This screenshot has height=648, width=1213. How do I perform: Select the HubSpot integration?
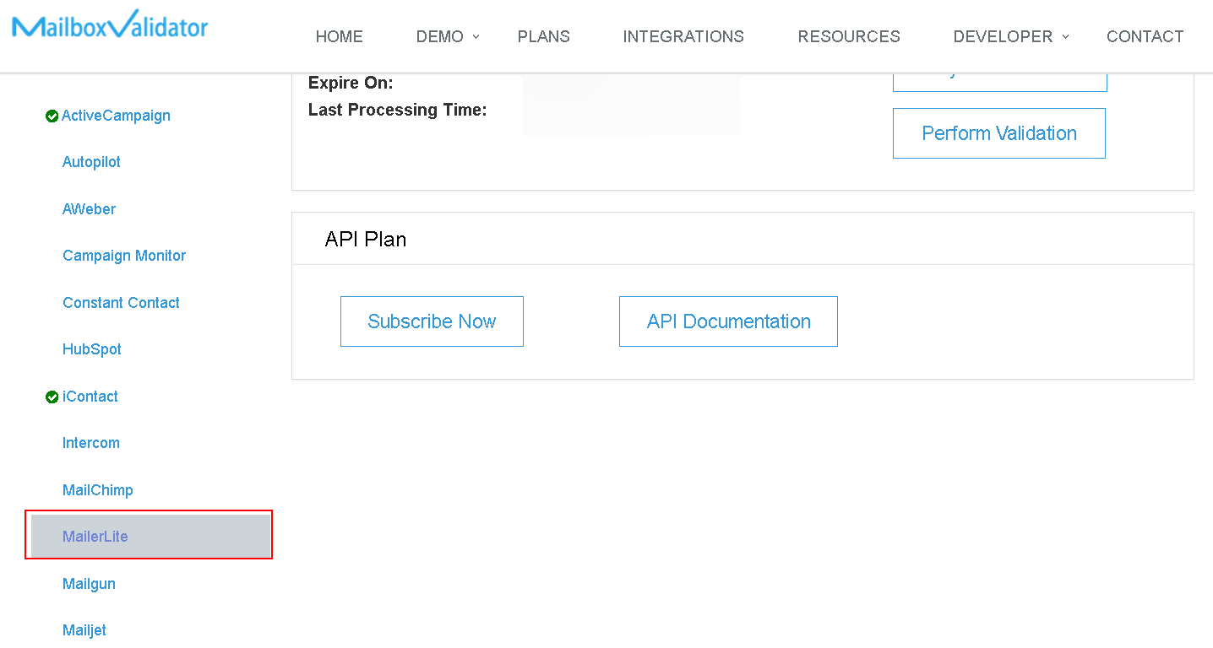point(91,349)
